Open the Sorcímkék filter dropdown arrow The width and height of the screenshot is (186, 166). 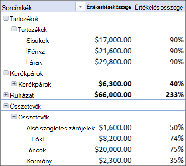pos(80,7)
